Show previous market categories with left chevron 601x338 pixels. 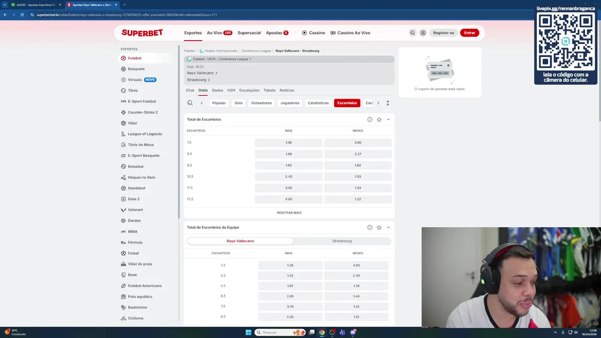(x=201, y=103)
